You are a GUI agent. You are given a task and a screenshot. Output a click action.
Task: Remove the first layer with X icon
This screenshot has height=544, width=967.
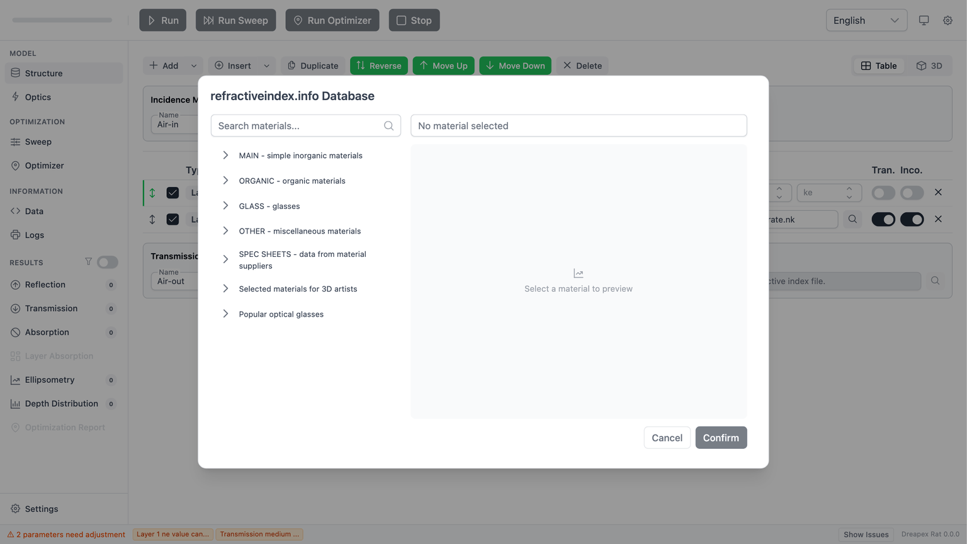(938, 193)
